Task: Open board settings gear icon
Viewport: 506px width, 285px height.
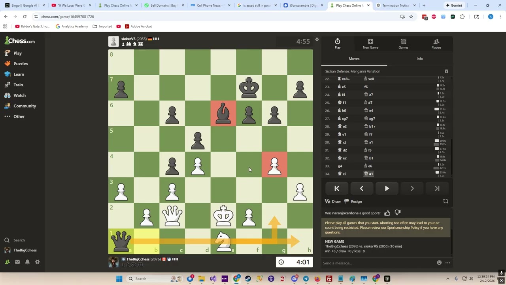Action: [317, 40]
